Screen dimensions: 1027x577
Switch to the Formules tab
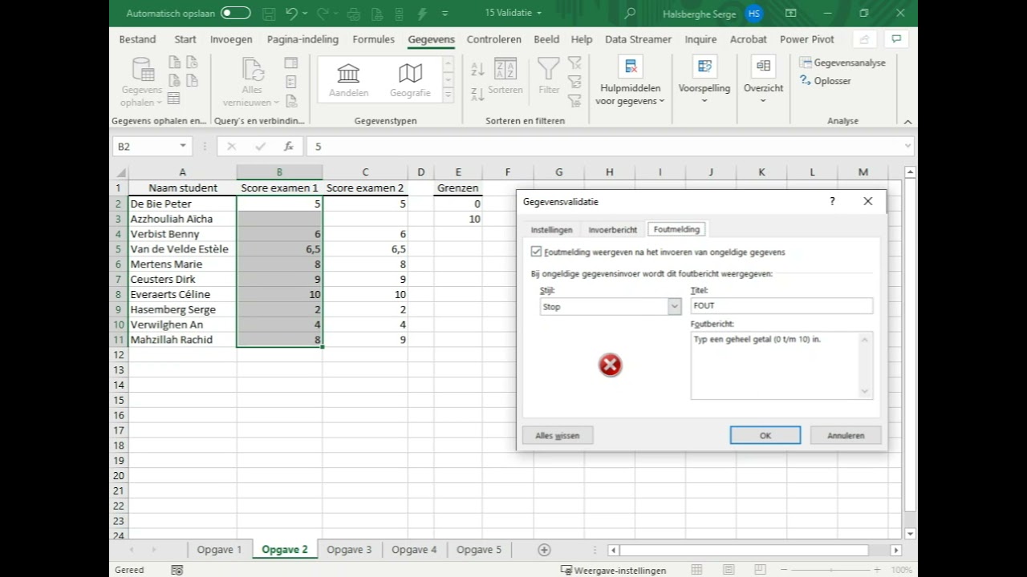374,39
